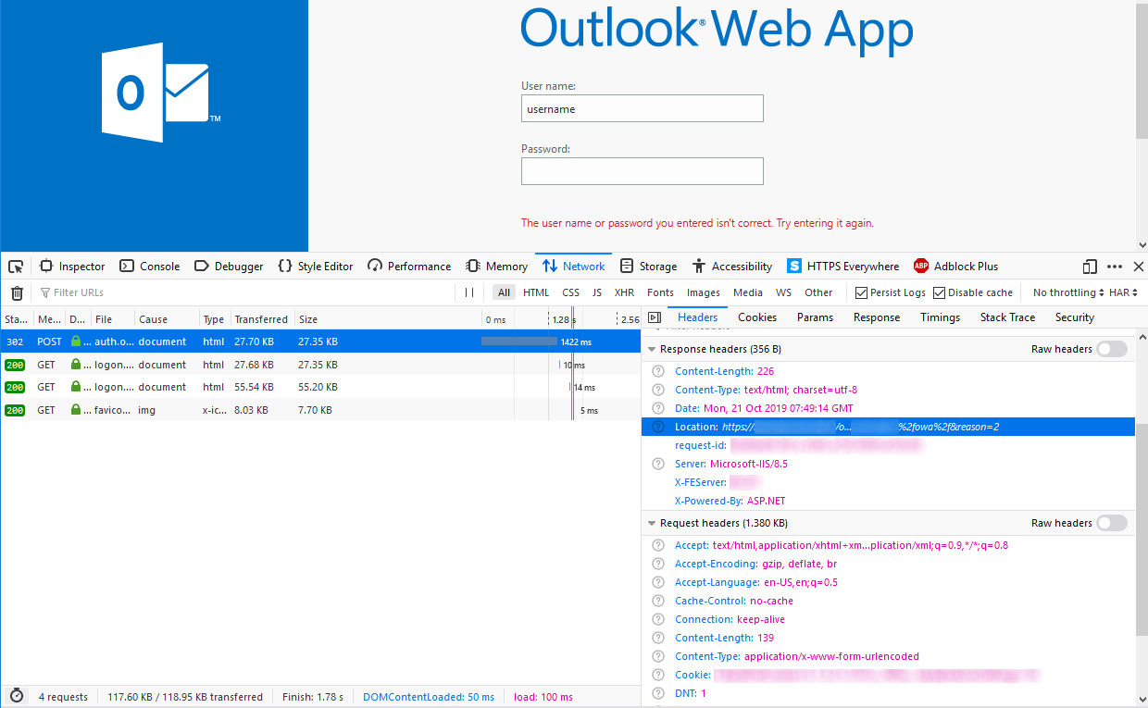Open the Response details tab
Image resolution: width=1148 pixels, height=708 pixels.
(x=877, y=317)
